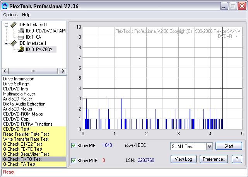This screenshot has height=177, width=248.
Task: Select Q-Check FE/TE Test
Action: (34, 149)
